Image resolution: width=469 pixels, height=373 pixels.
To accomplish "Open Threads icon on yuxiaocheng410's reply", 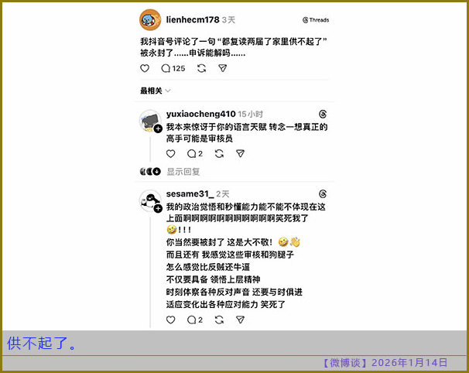I will coord(323,114).
